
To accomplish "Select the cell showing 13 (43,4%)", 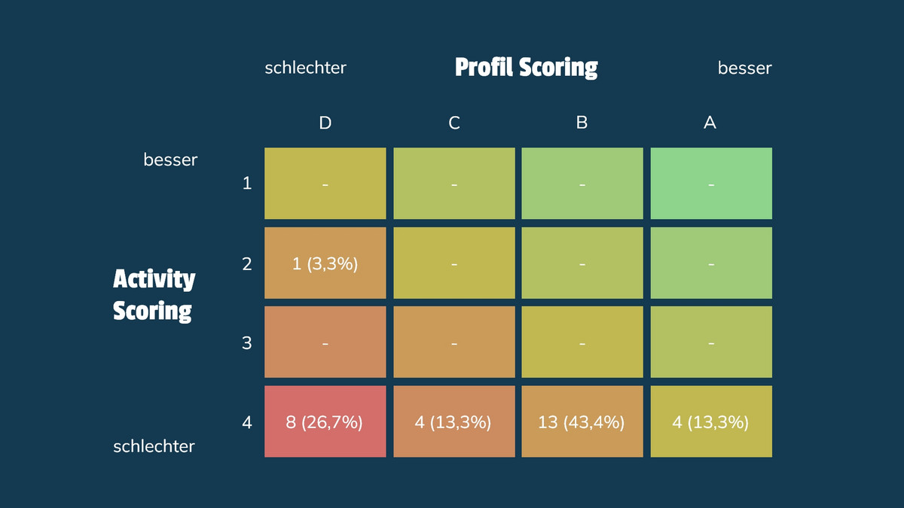I will (582, 421).
